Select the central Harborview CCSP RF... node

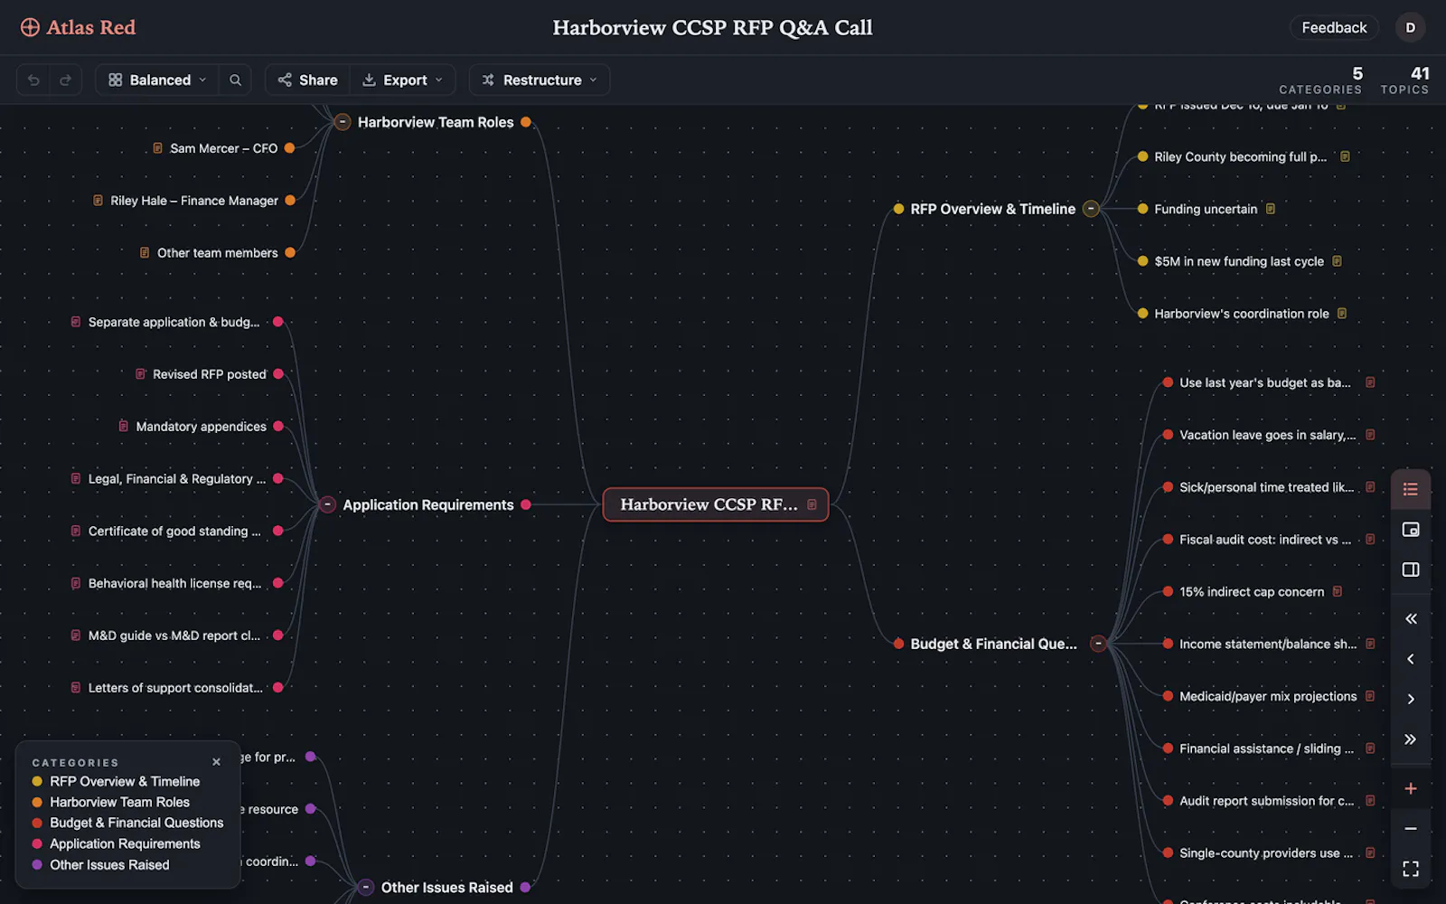tap(716, 504)
